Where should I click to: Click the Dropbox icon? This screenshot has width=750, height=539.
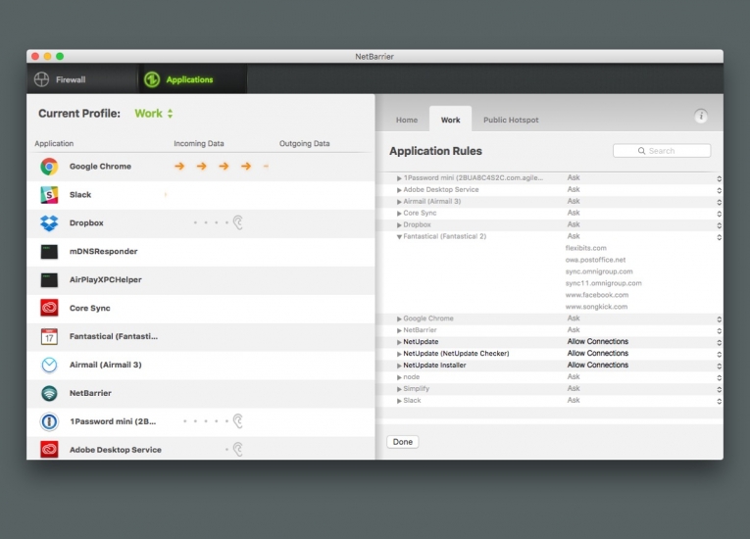coord(49,223)
